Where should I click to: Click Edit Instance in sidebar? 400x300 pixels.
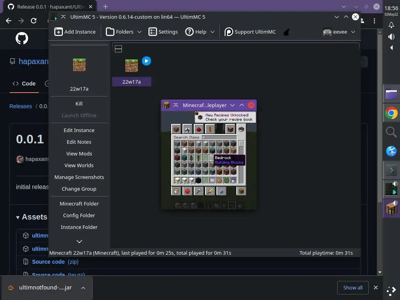click(x=79, y=130)
